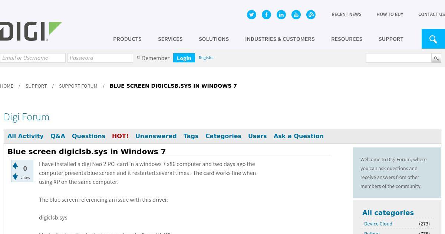
Task: Focus the Password field
Action: pyautogui.click(x=100, y=58)
